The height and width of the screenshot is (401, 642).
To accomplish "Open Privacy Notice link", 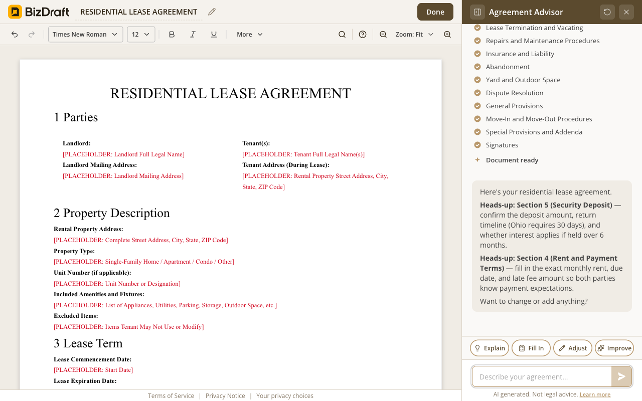I will click(x=225, y=395).
